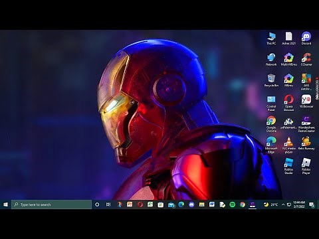
Task: Open PowerPoint from the taskbar
Action: [x=130, y=204]
